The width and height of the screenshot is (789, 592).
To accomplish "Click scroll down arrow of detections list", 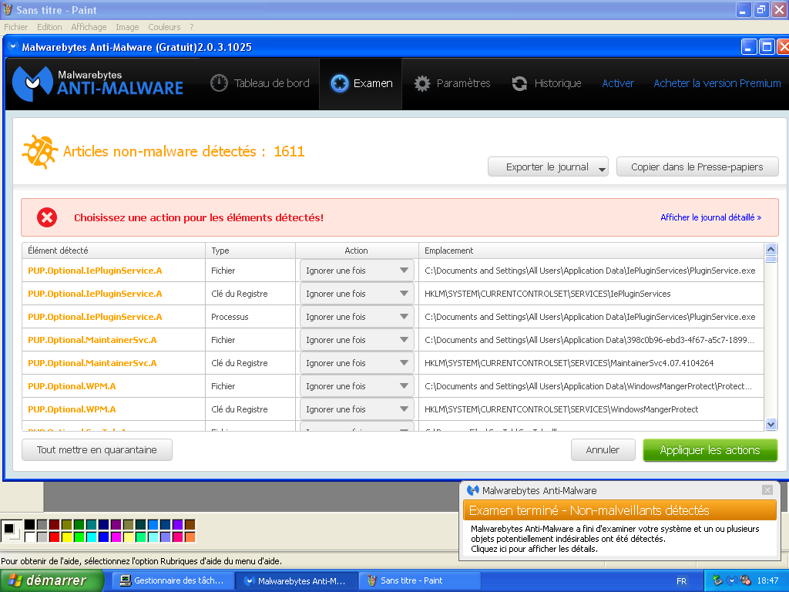I will 771,425.
